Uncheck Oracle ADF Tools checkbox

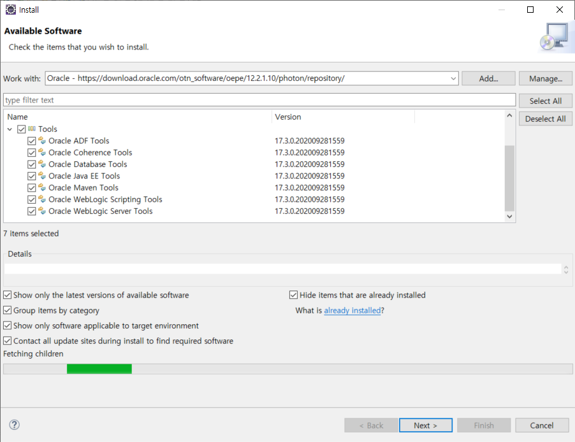pos(31,141)
